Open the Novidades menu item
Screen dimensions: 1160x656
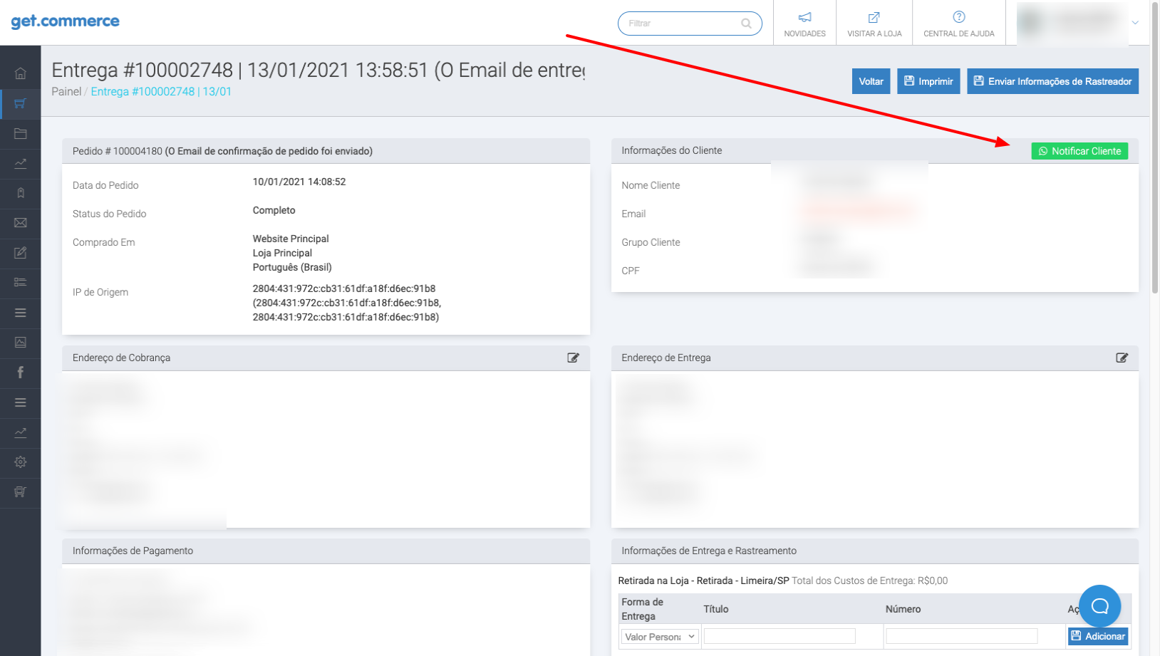804,24
